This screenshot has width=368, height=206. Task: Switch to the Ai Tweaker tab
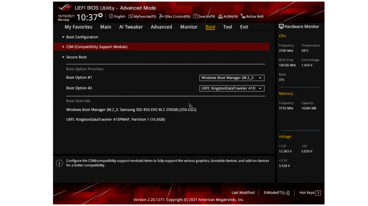click(131, 27)
